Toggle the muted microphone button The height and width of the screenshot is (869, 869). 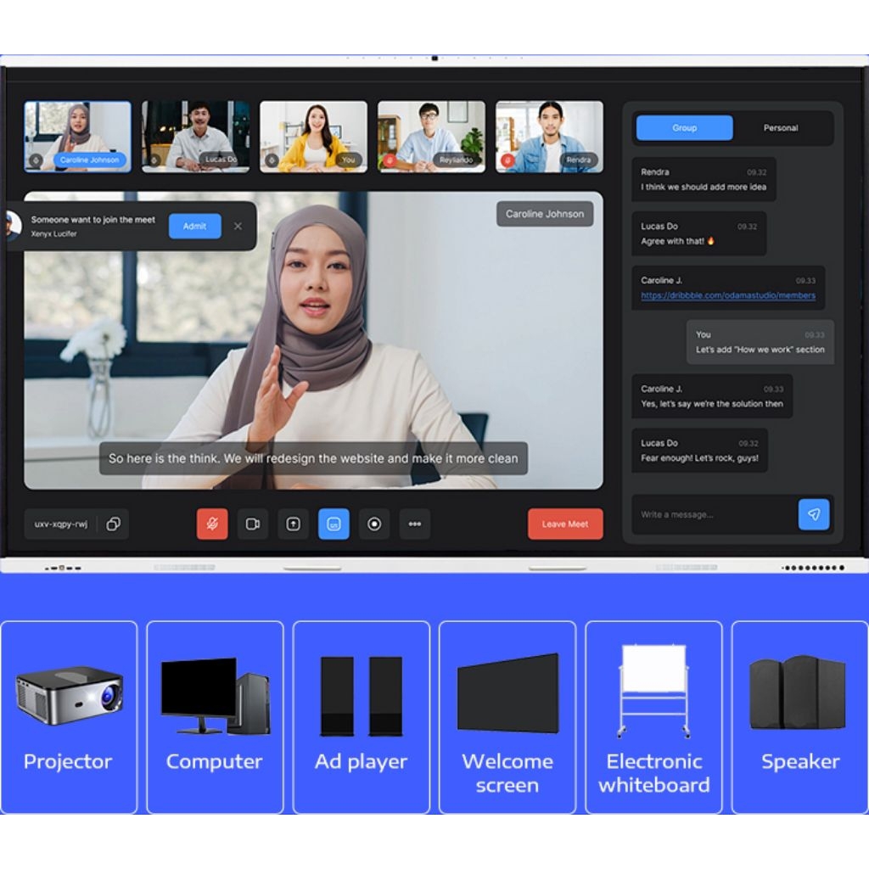[212, 524]
